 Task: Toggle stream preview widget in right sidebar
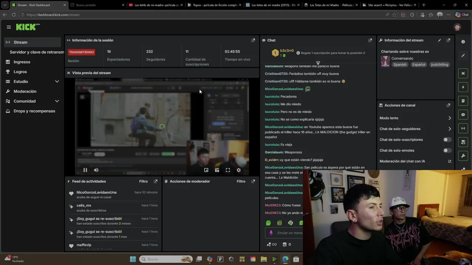pos(463,73)
